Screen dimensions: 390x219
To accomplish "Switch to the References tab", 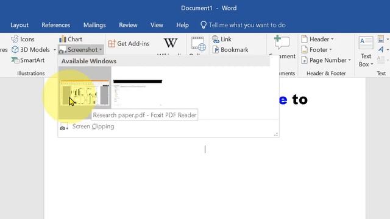I will click(x=55, y=25).
